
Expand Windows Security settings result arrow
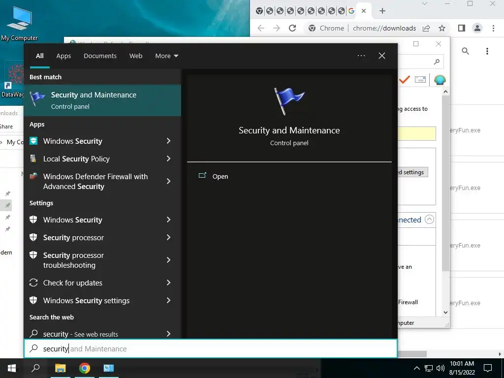pos(168,220)
